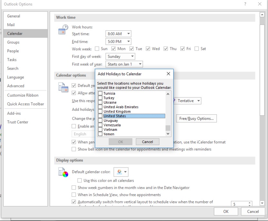Open the Trust Center category
The height and width of the screenshot is (221, 268).
click(25, 122)
